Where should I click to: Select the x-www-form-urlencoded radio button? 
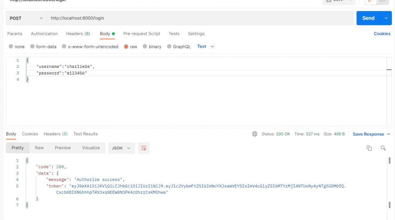(64, 46)
